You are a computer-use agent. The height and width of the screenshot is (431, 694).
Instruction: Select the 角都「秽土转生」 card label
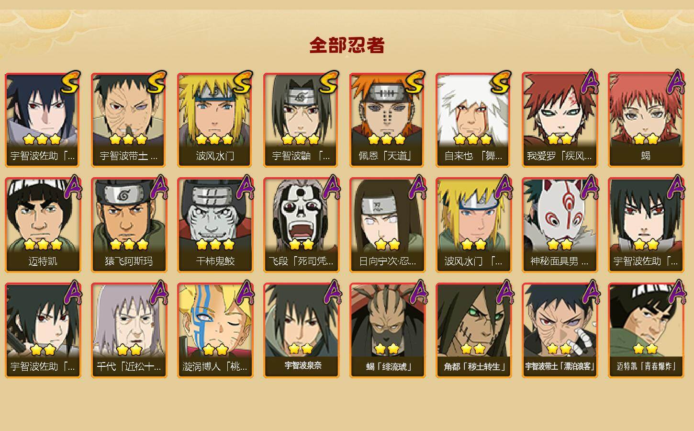coord(473,367)
